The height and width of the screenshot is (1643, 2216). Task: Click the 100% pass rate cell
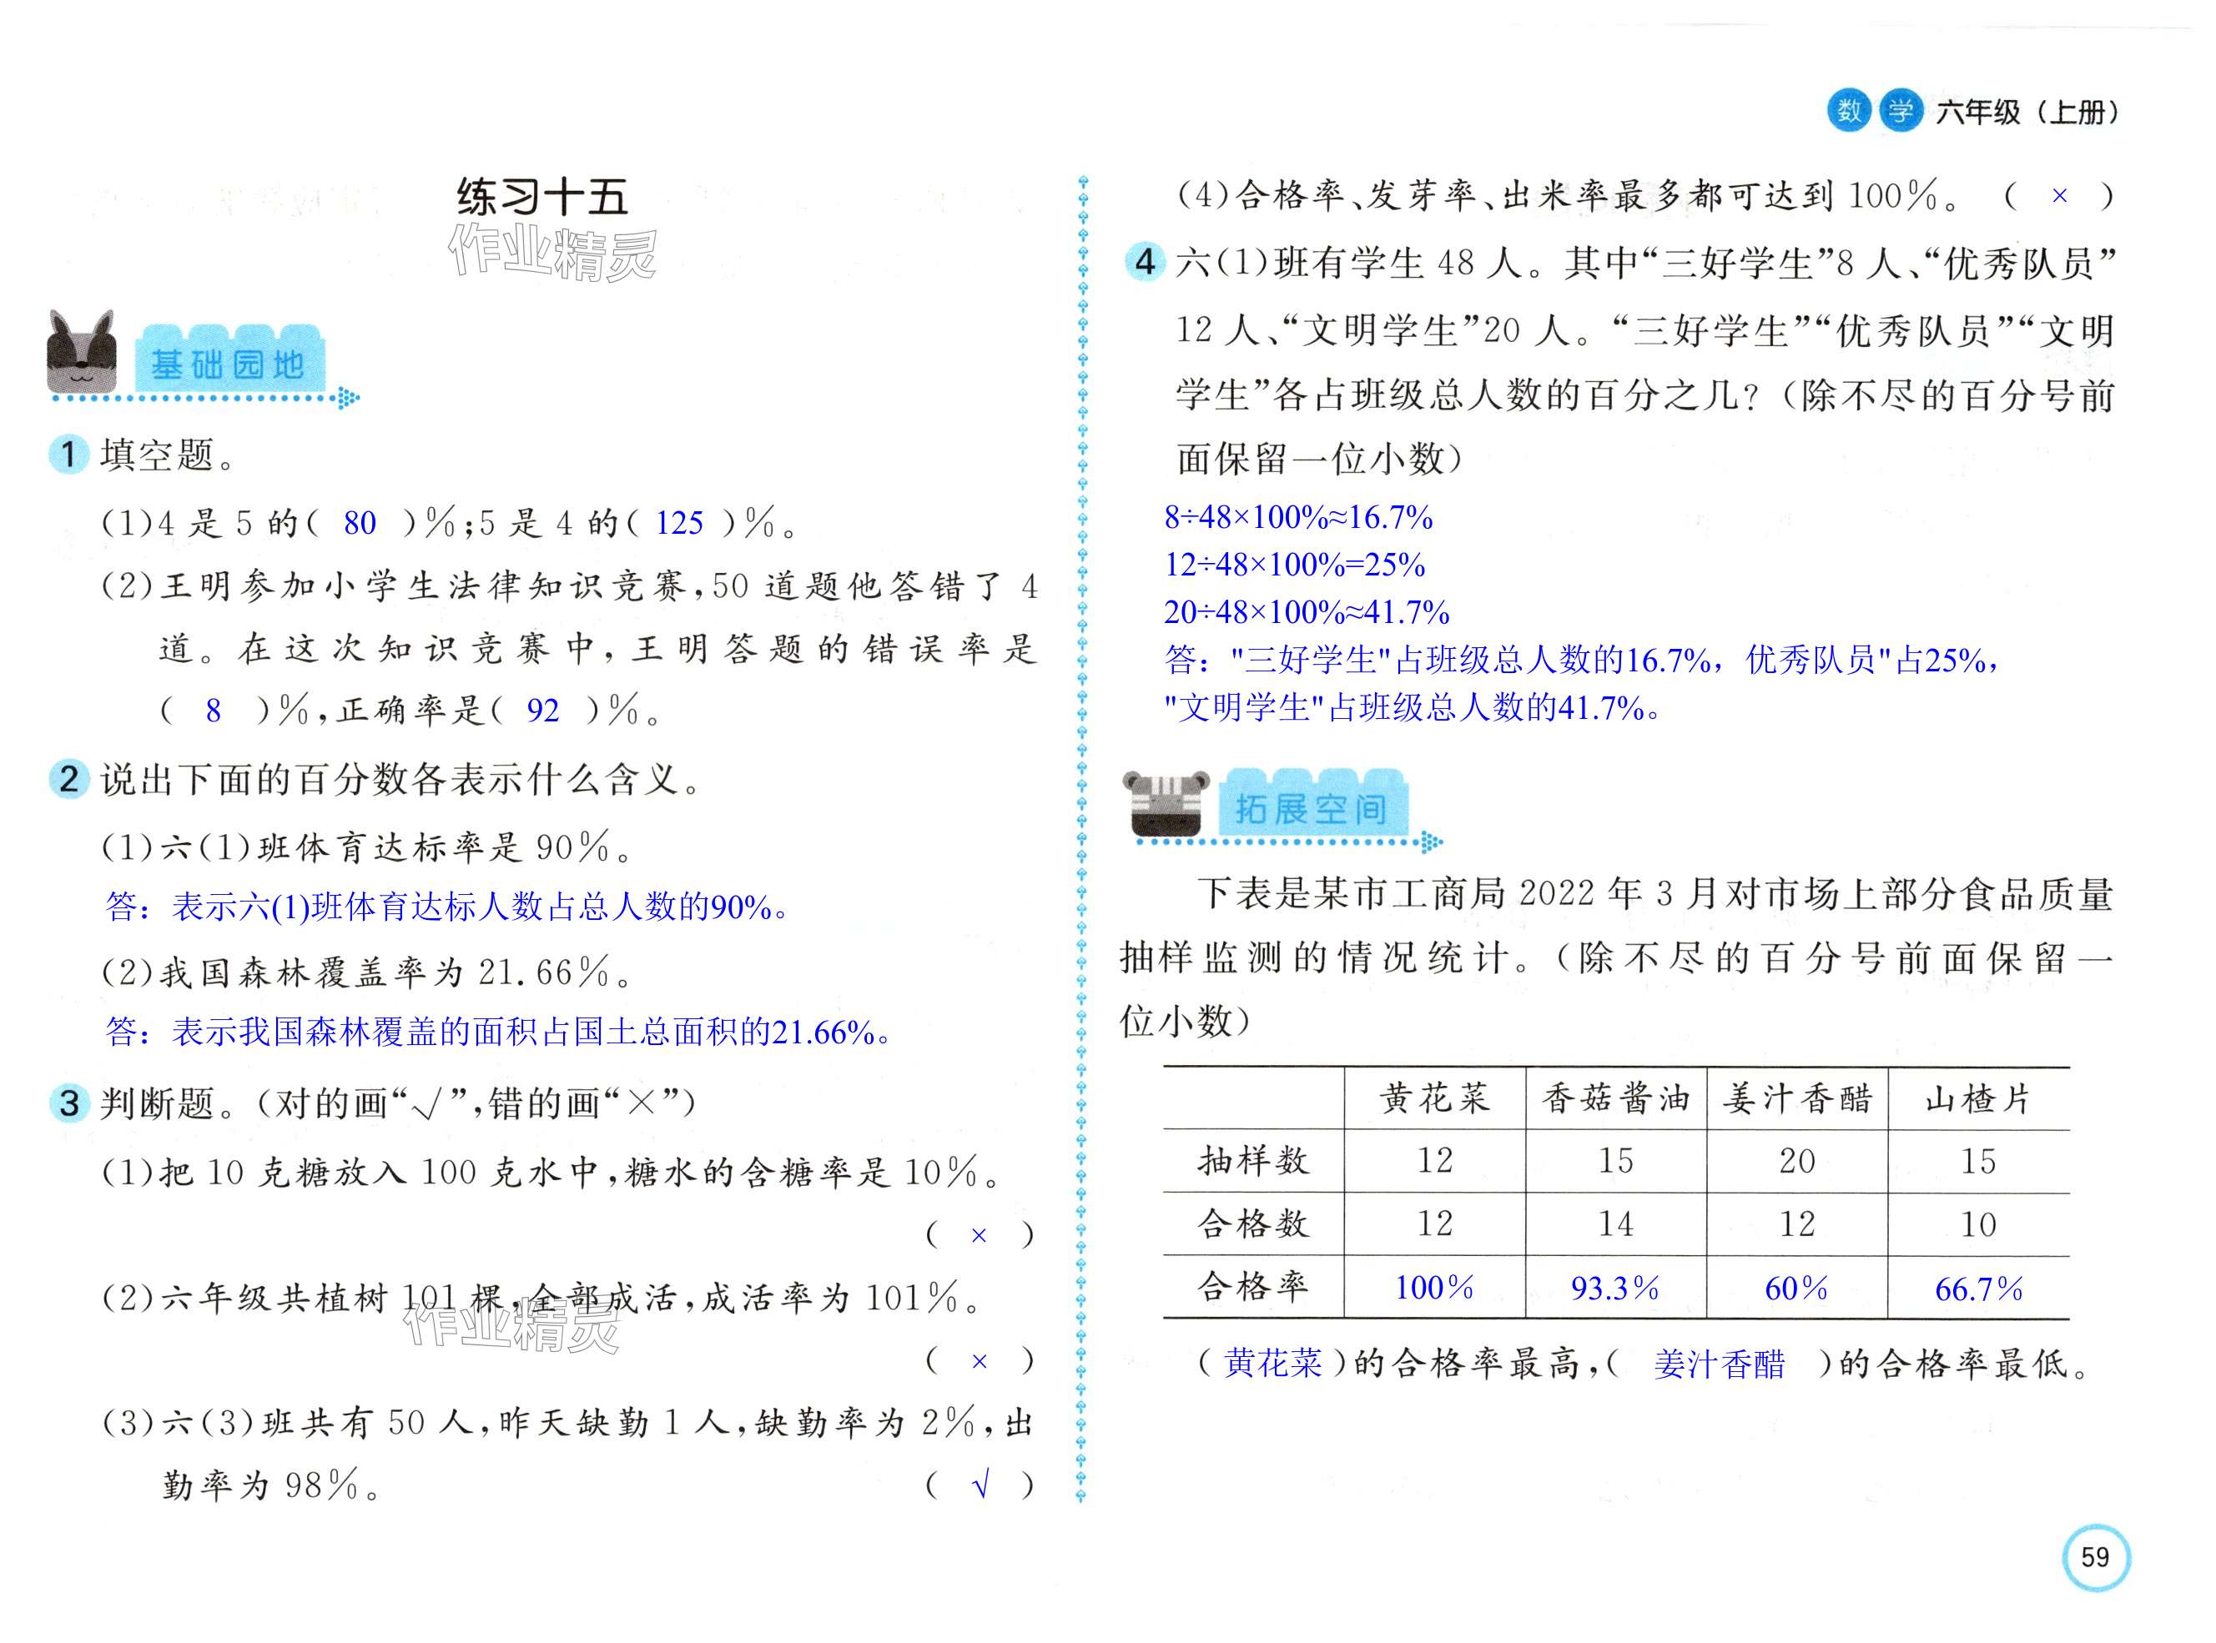(x=1434, y=1288)
